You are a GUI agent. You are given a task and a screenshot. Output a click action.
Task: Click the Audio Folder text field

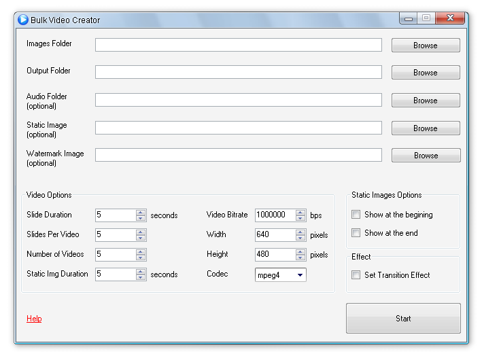pos(238,100)
